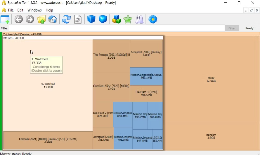Click the blue arrows rescan icon

pyautogui.click(x=66, y=19)
